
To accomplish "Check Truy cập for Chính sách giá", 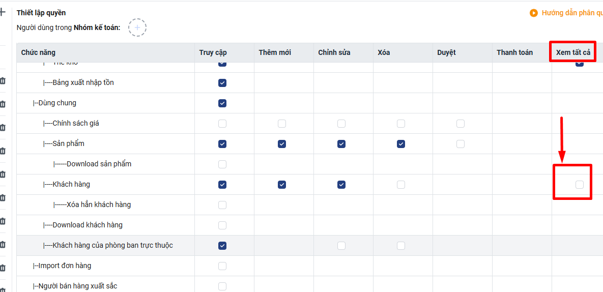I will [x=222, y=124].
